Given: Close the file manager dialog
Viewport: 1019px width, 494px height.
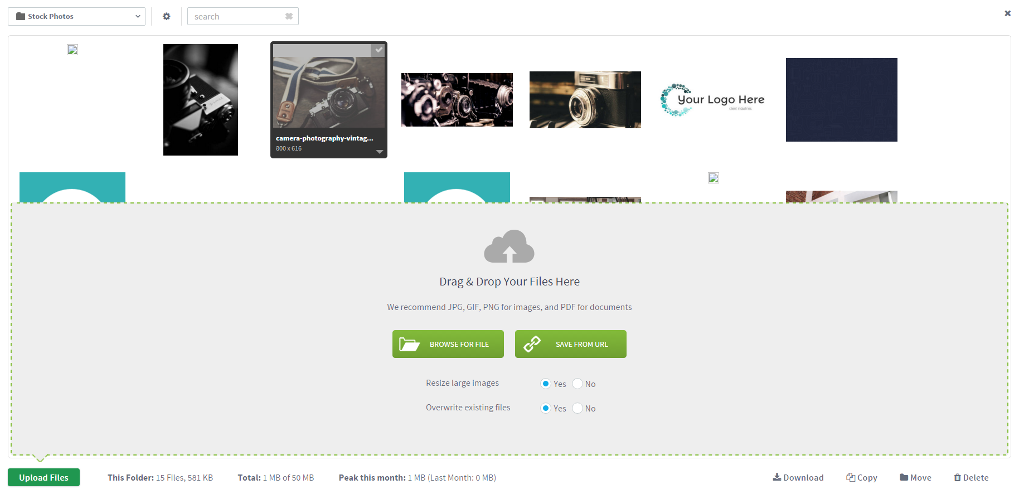Looking at the screenshot, I should coord(1007,13).
